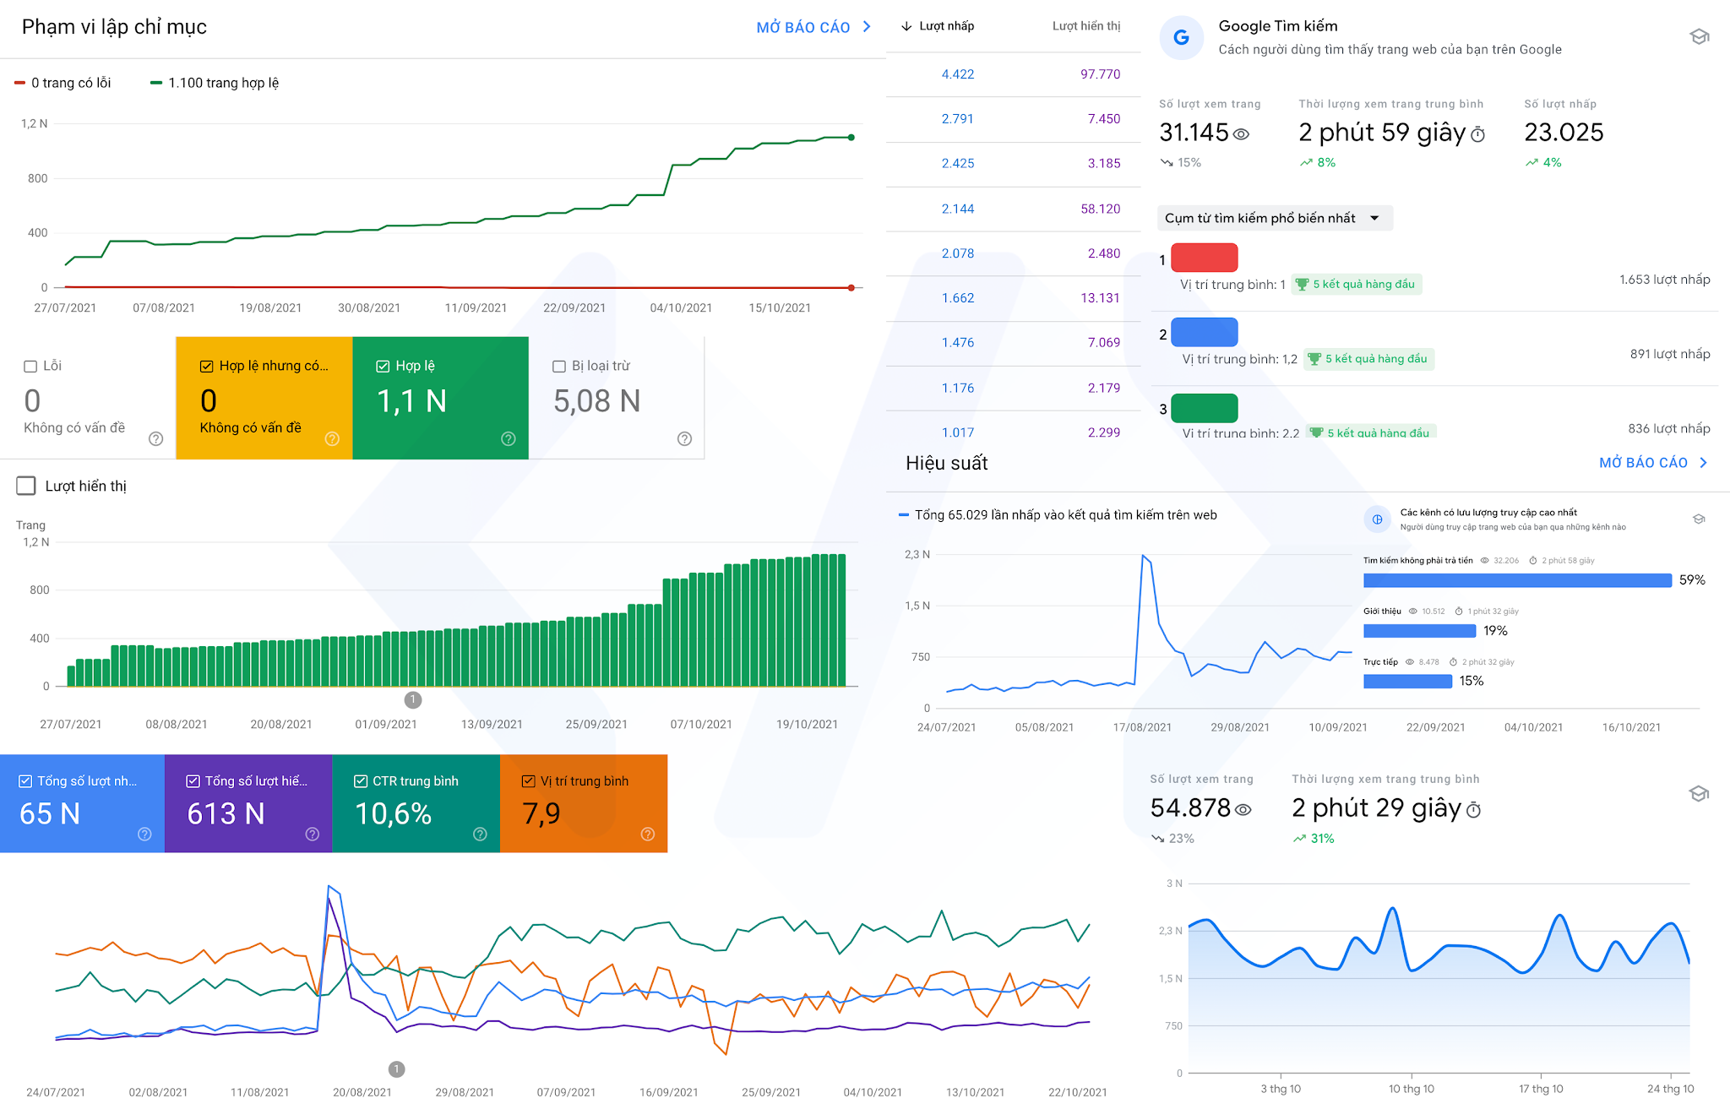This screenshot has height=1120, width=1730.
Task: Enable the Bị loại trừ checkbox
Action: coord(558,366)
